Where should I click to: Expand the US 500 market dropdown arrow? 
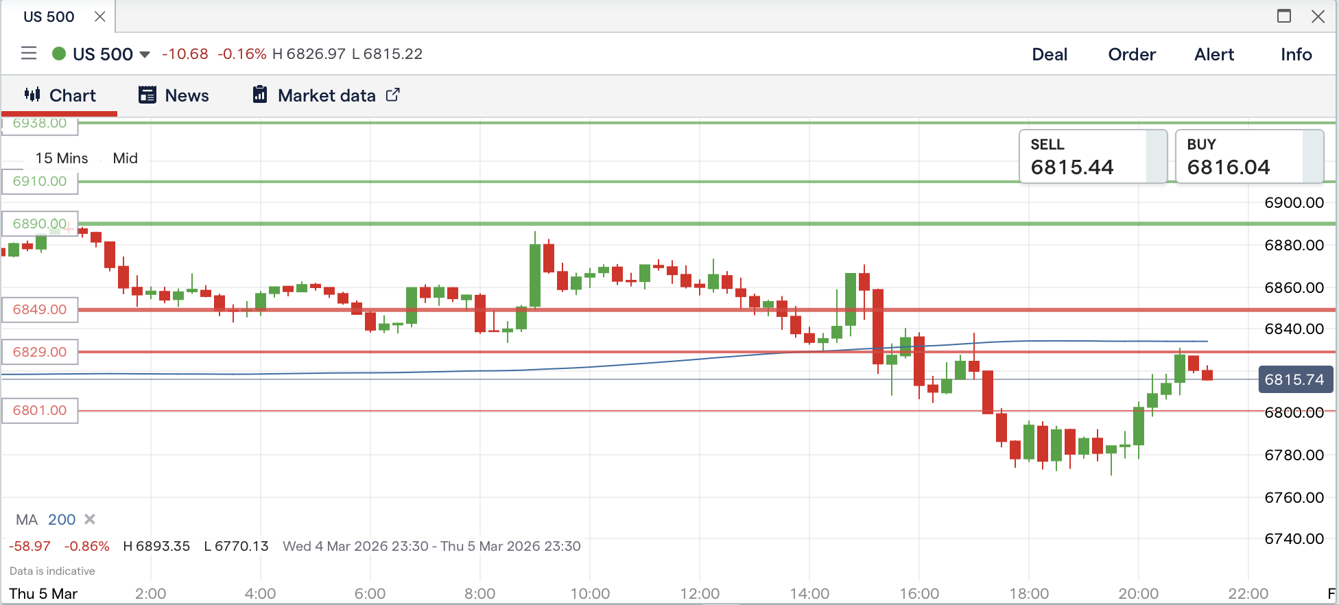point(145,54)
